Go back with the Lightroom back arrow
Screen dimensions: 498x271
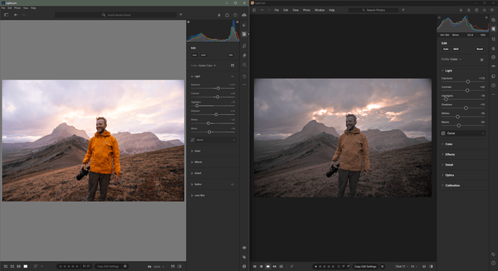point(16,14)
